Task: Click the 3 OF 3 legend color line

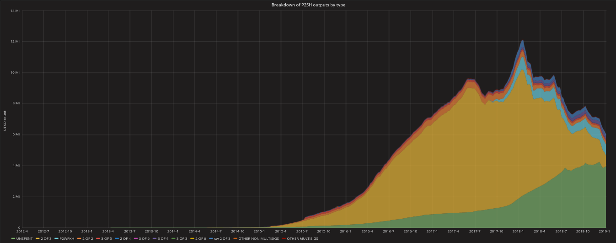Action: pos(173,238)
